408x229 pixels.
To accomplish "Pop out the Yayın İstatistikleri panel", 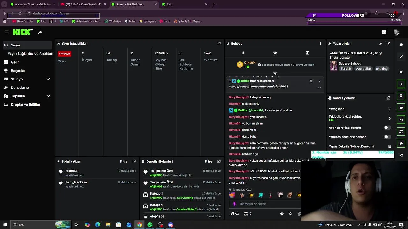I will [x=219, y=44].
